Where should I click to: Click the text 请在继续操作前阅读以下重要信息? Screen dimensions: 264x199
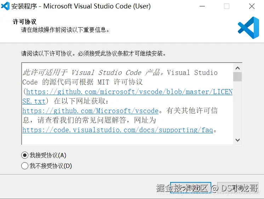point(65,30)
